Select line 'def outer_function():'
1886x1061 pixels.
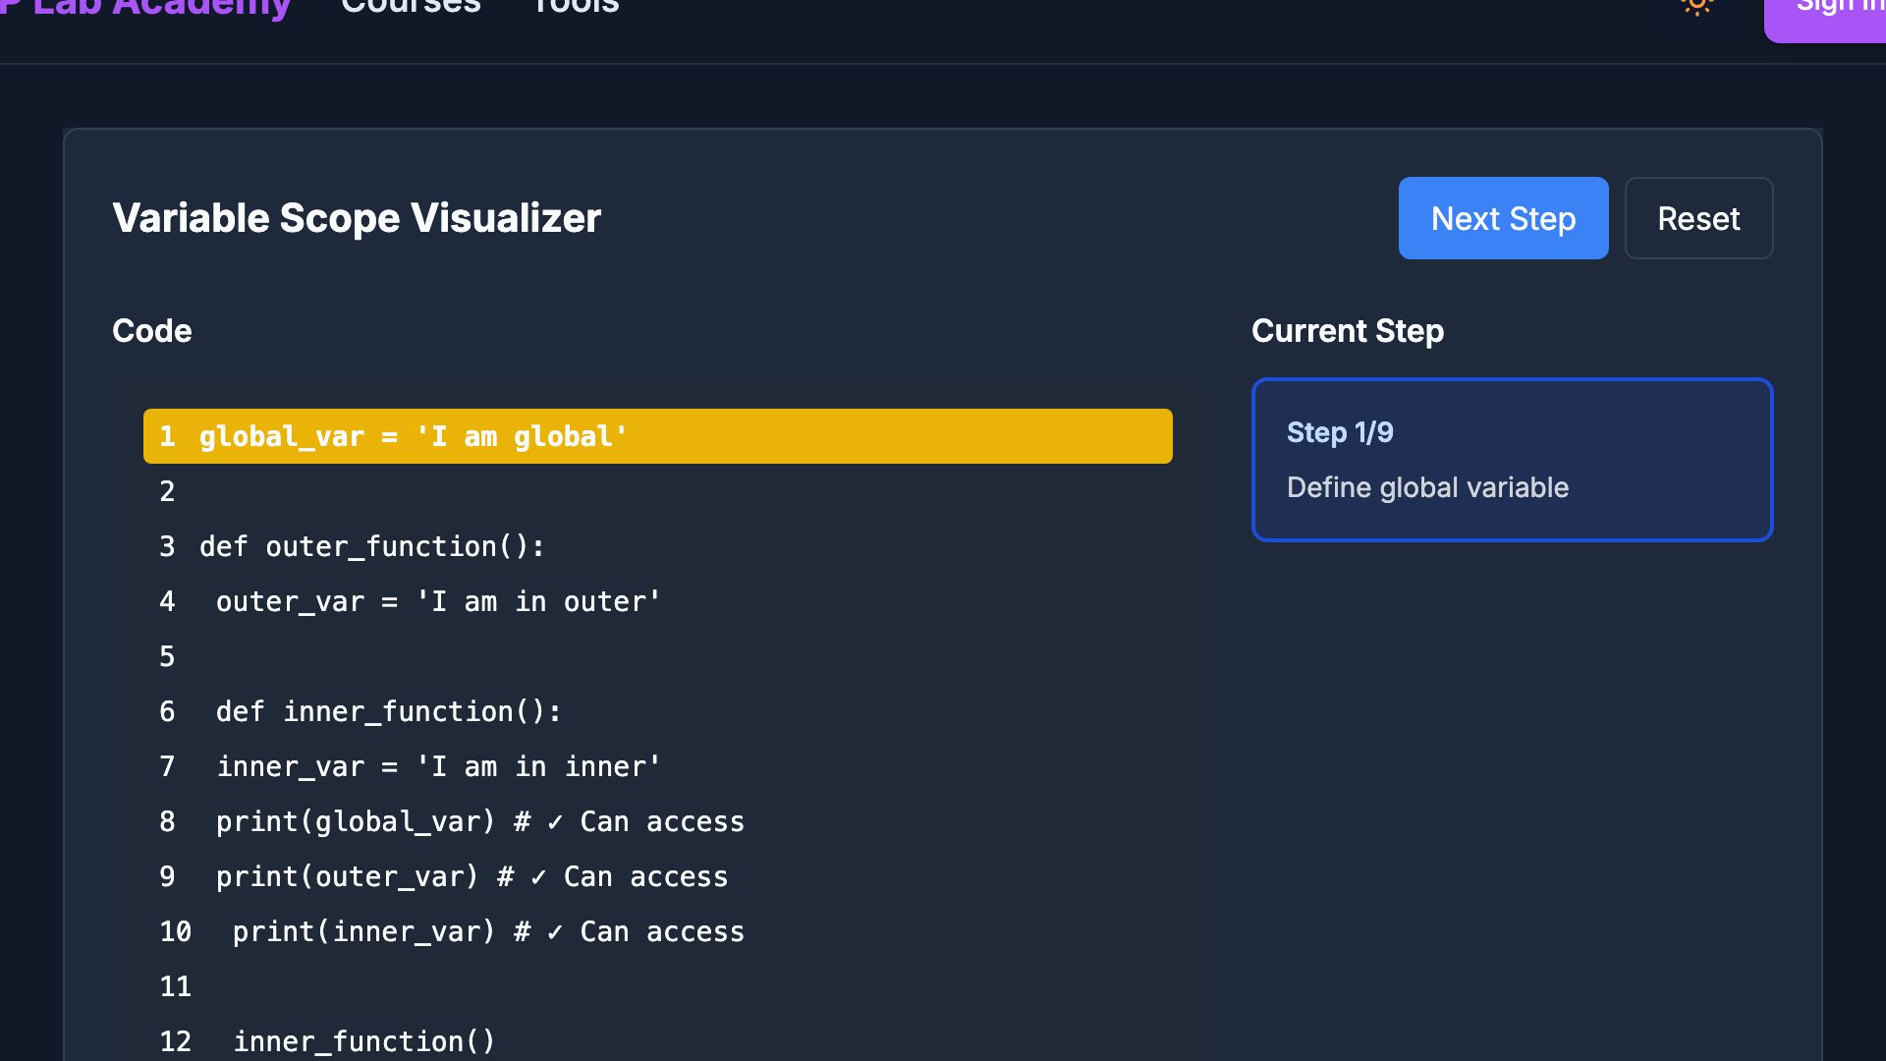pyautogui.click(x=658, y=546)
